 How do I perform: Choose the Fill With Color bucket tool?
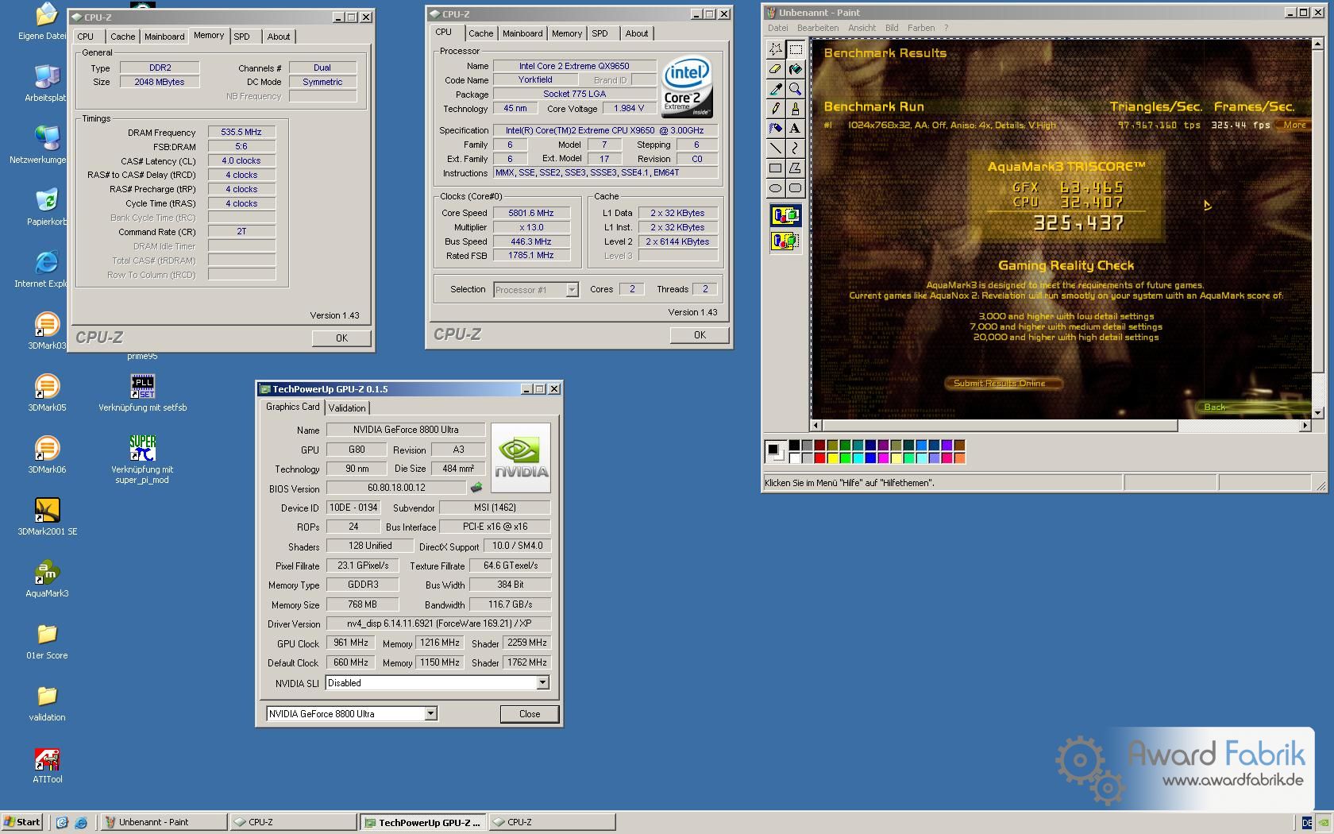click(x=795, y=69)
